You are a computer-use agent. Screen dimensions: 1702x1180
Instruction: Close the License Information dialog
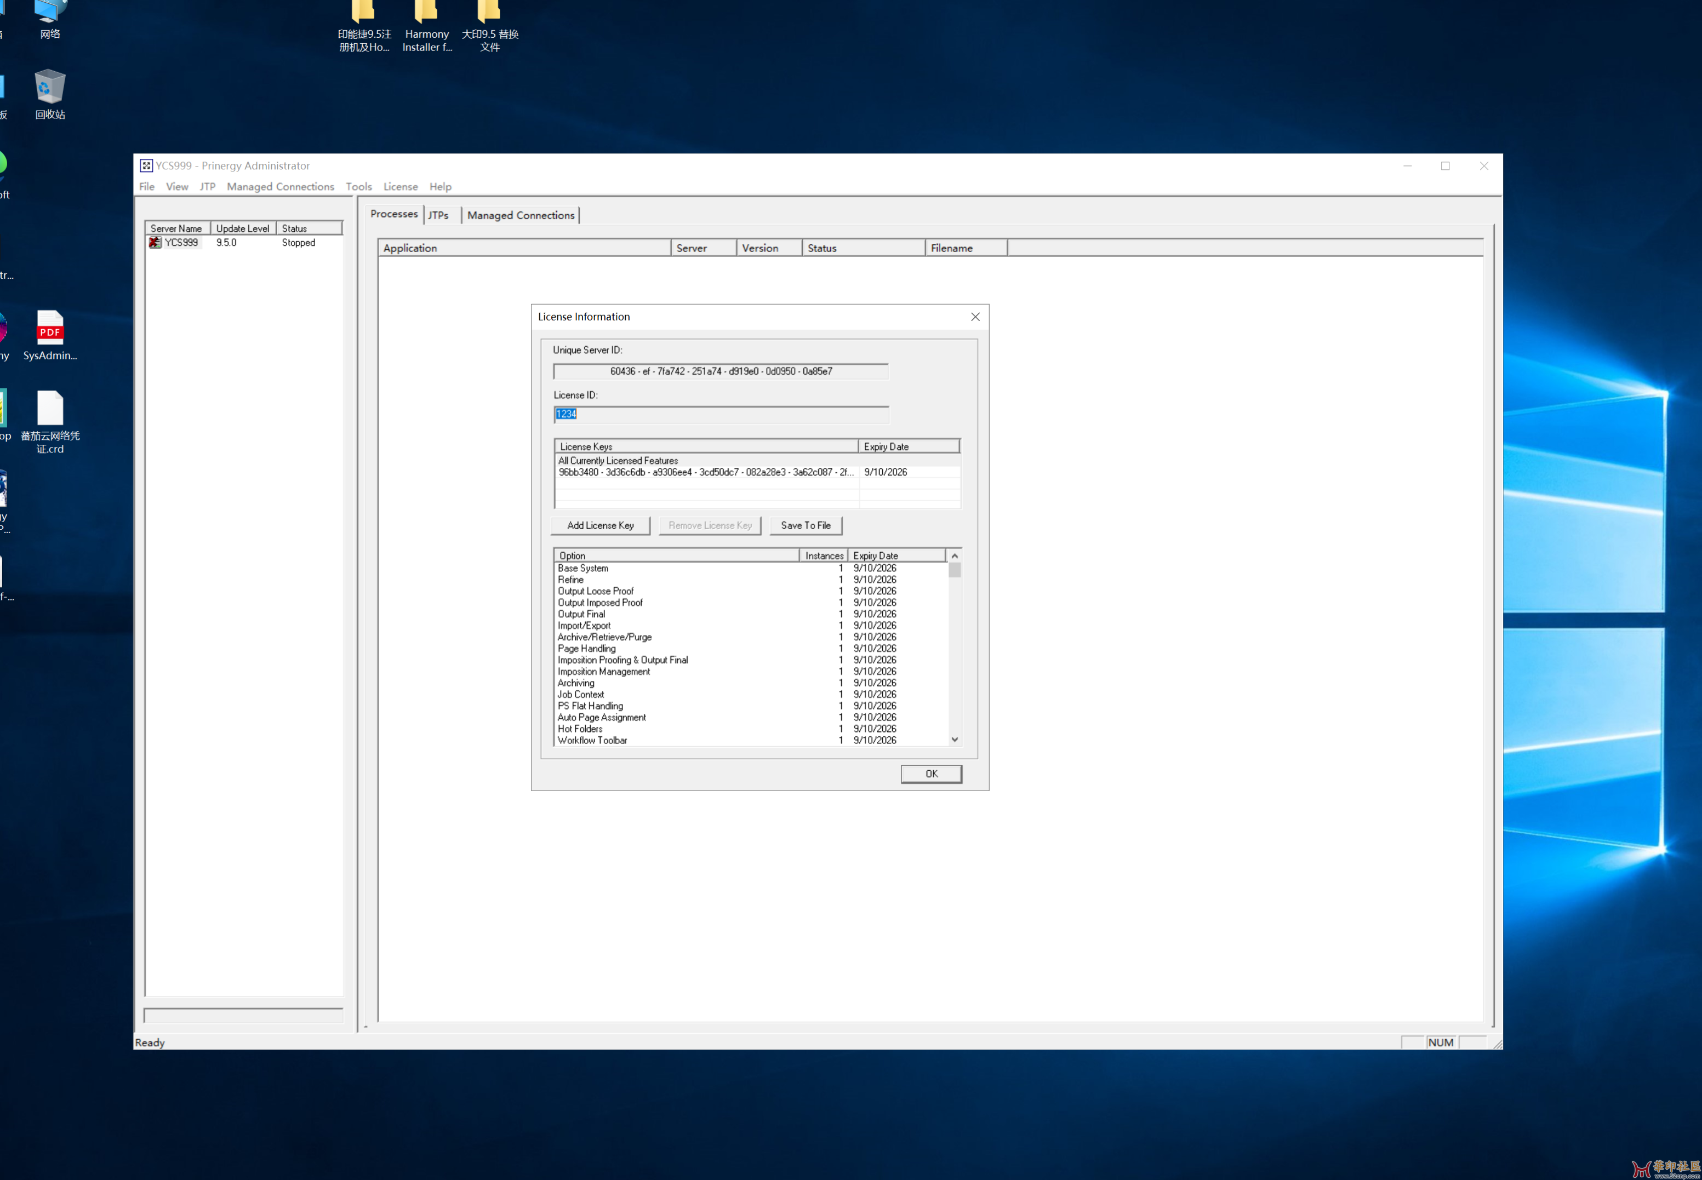coord(975,317)
